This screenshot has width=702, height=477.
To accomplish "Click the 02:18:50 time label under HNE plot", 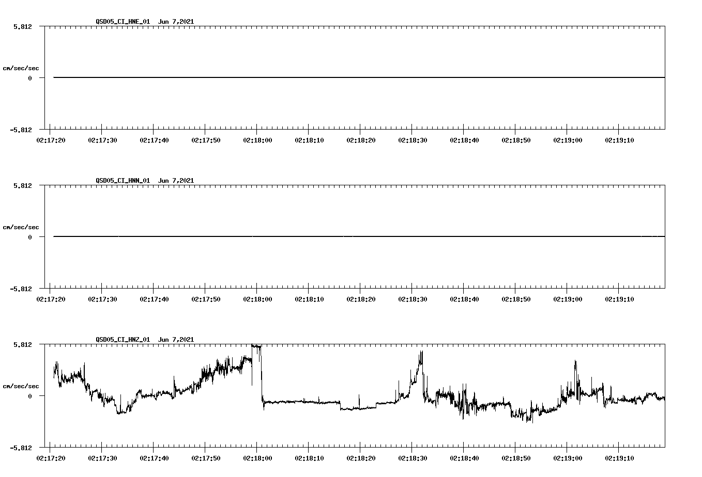I will tap(516, 140).
